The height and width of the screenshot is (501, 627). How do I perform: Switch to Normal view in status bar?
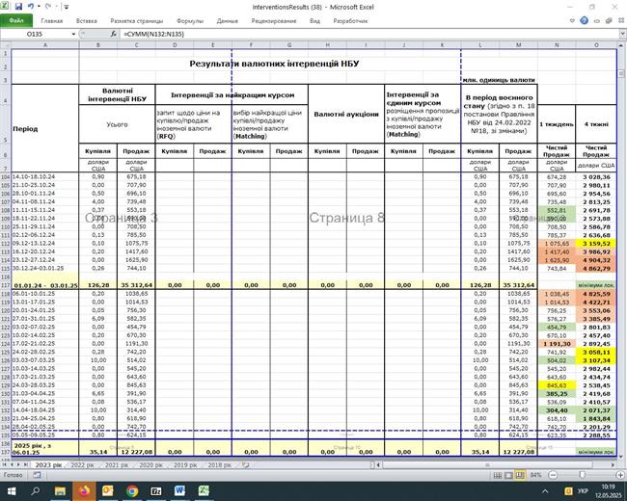coord(498,475)
